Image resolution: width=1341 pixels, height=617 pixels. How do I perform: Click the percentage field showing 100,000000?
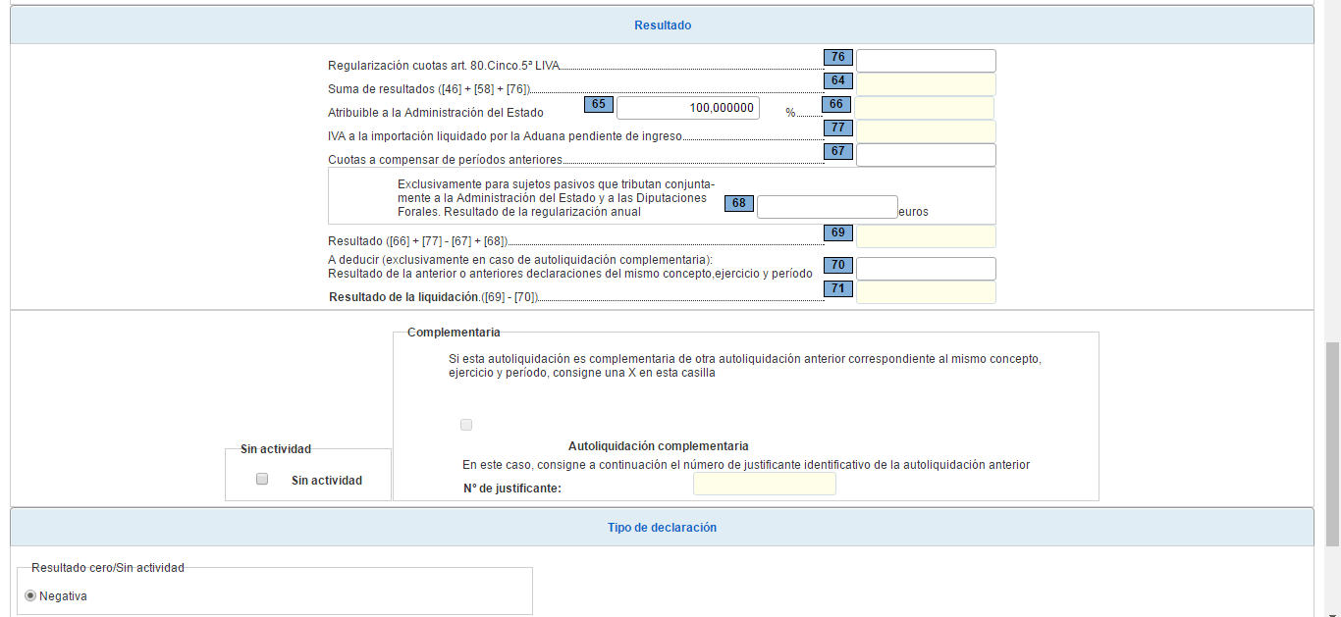(x=687, y=108)
